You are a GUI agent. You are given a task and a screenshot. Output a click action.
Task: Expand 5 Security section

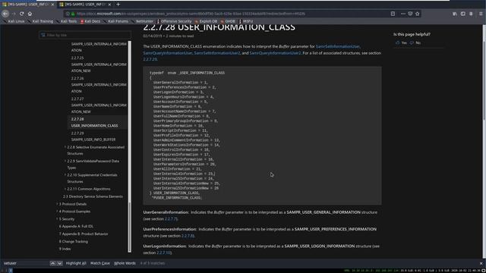(66, 219)
